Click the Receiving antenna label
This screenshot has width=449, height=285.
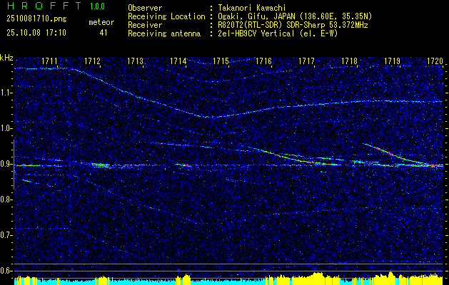click(164, 33)
